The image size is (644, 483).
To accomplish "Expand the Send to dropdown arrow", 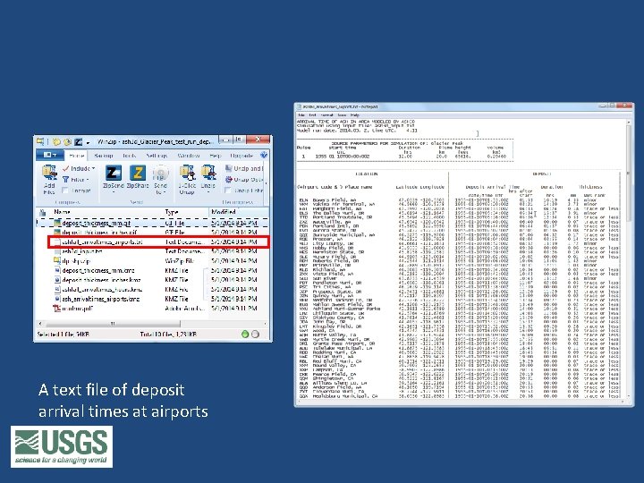I will 164,192.
